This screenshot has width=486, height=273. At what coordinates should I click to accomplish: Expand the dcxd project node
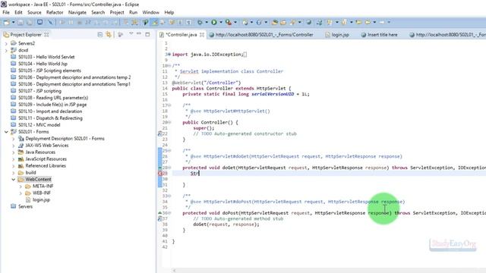click(6, 50)
